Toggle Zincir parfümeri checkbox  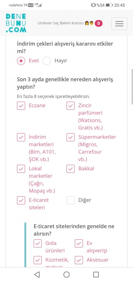pyautogui.click(x=70, y=106)
